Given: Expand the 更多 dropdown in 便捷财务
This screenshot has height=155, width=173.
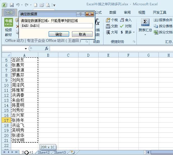Looking at the screenshot, I should pos(134,32).
